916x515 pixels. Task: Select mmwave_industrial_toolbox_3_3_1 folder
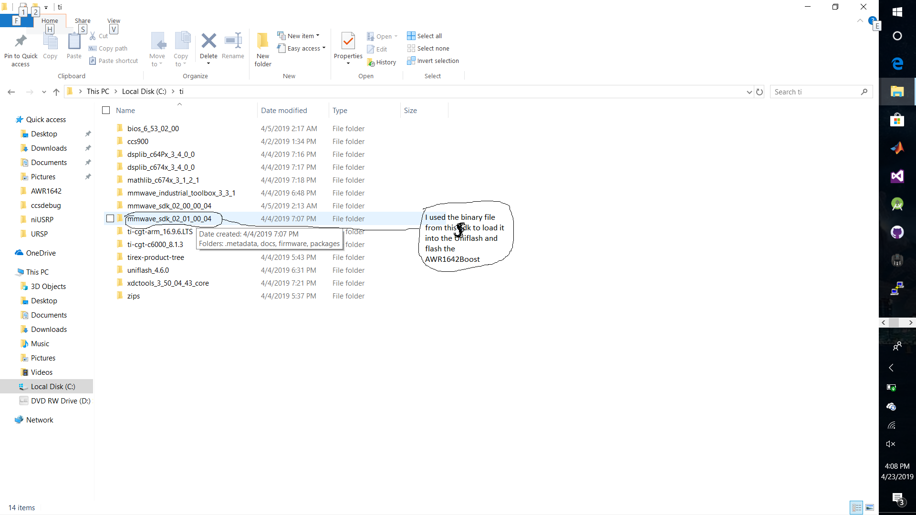(181, 193)
